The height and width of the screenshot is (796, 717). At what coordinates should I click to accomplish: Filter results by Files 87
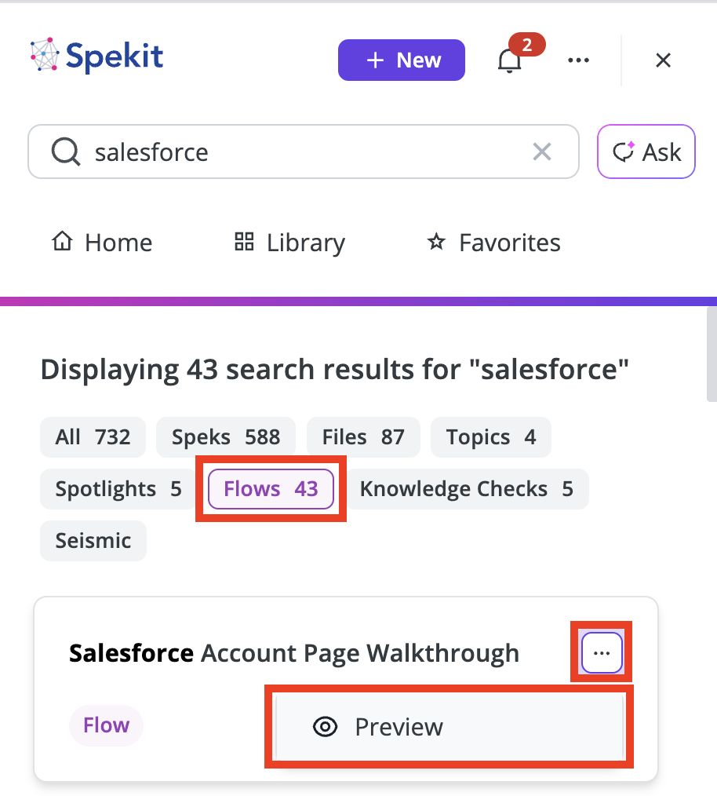pos(363,437)
